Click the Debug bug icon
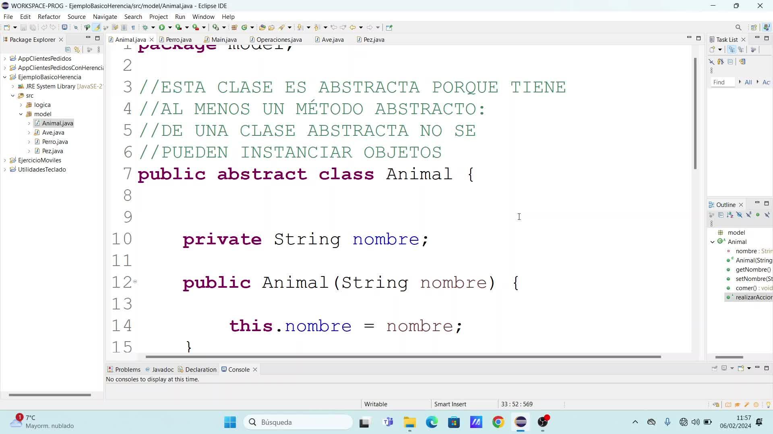 click(145, 27)
